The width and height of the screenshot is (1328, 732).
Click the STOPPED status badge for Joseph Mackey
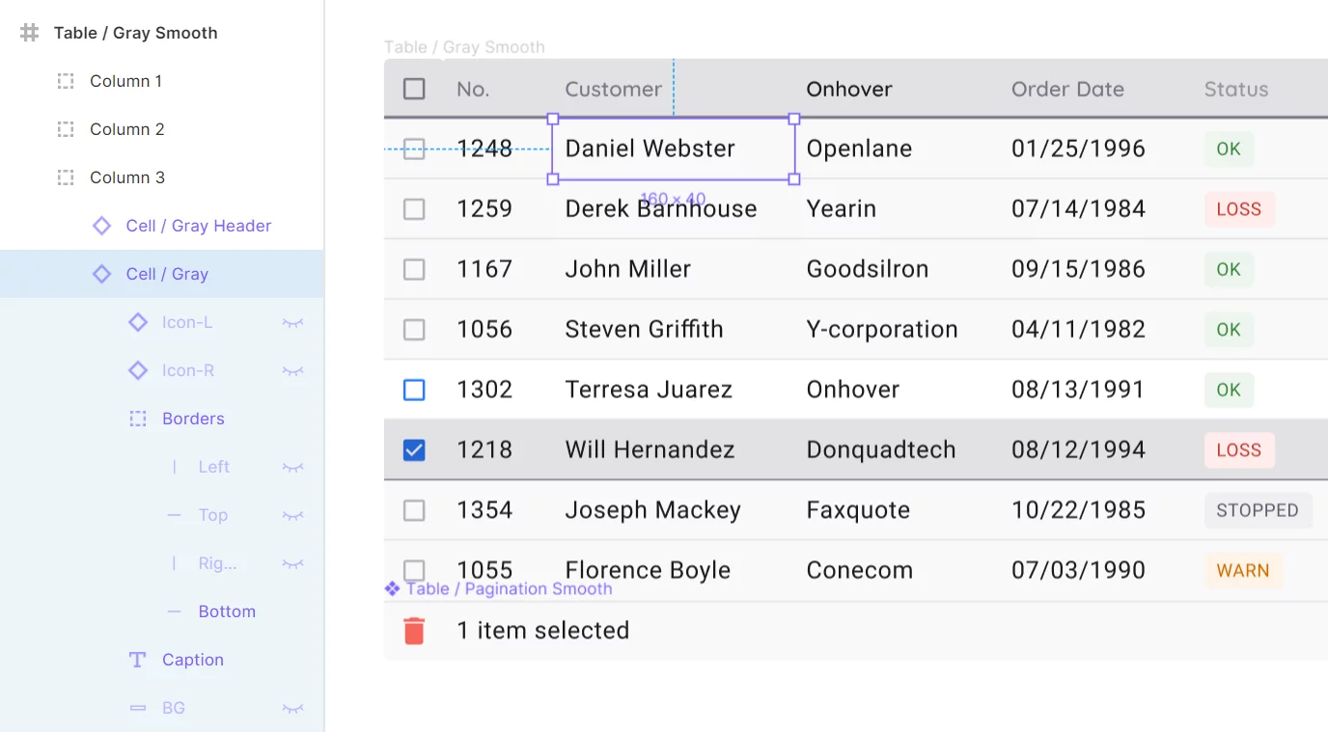pyautogui.click(x=1258, y=510)
